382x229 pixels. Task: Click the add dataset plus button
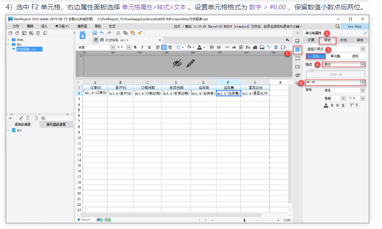(x=10, y=119)
